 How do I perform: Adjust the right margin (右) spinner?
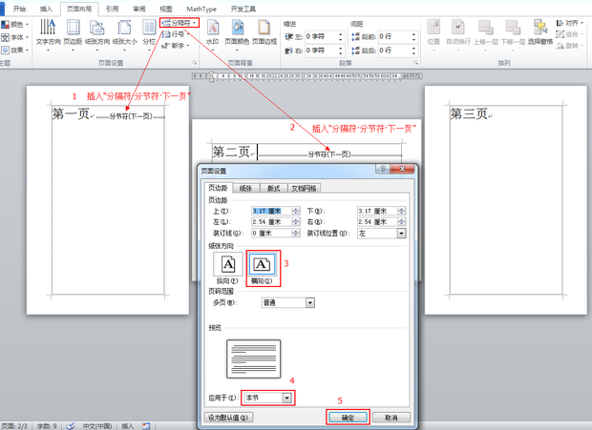pos(402,222)
